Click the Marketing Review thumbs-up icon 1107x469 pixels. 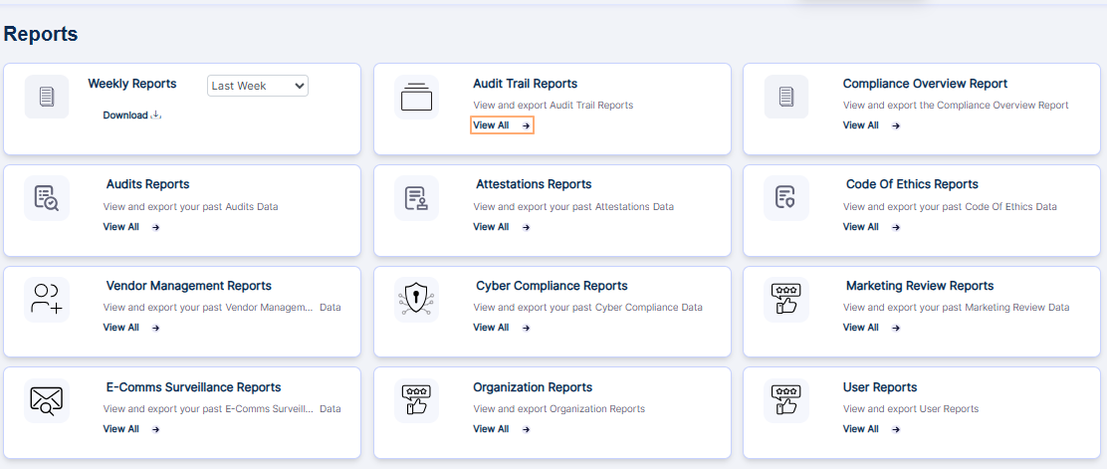(x=786, y=300)
